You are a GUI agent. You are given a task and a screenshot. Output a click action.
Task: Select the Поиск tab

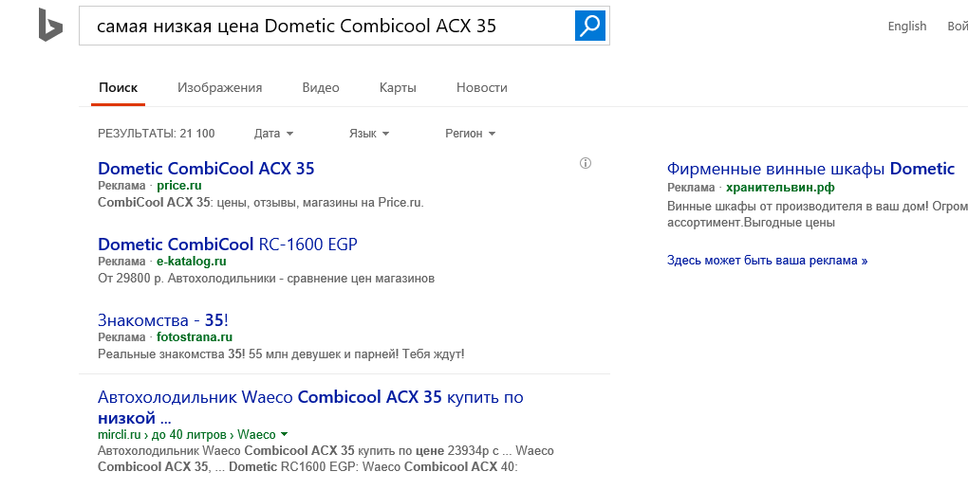click(118, 87)
